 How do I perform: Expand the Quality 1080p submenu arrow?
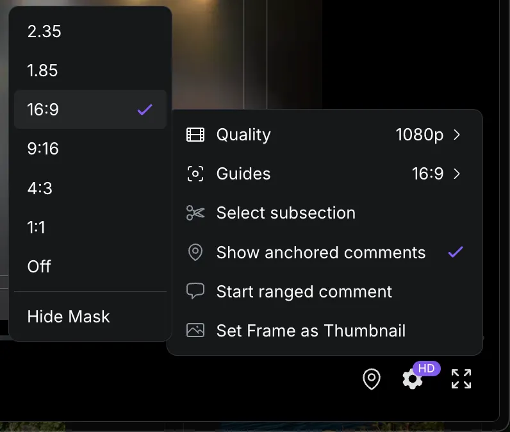click(x=457, y=135)
